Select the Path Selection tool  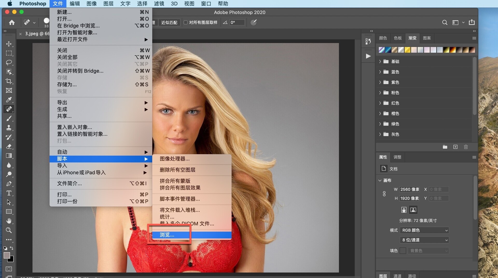pyautogui.click(x=9, y=202)
